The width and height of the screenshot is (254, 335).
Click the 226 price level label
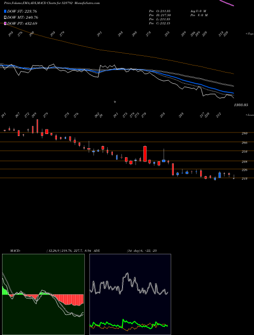tap(244, 170)
